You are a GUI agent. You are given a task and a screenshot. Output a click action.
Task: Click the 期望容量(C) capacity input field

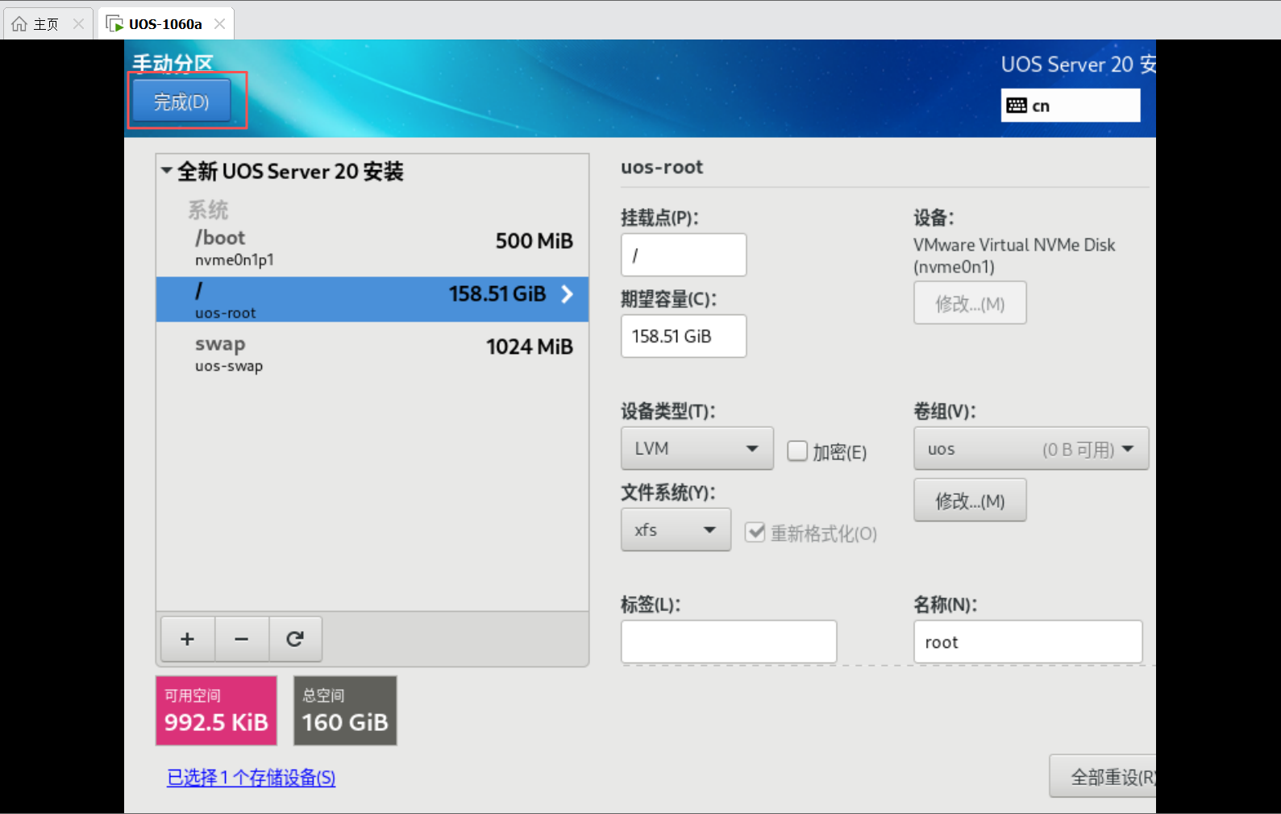coord(684,336)
